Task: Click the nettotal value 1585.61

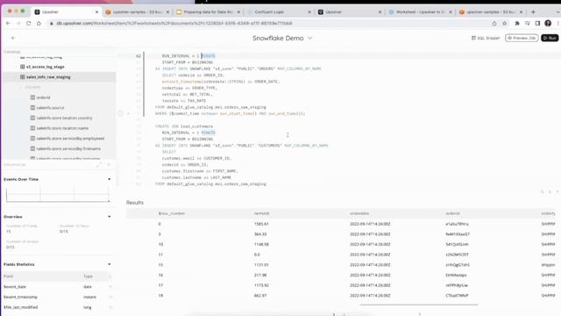Action: pos(261,224)
